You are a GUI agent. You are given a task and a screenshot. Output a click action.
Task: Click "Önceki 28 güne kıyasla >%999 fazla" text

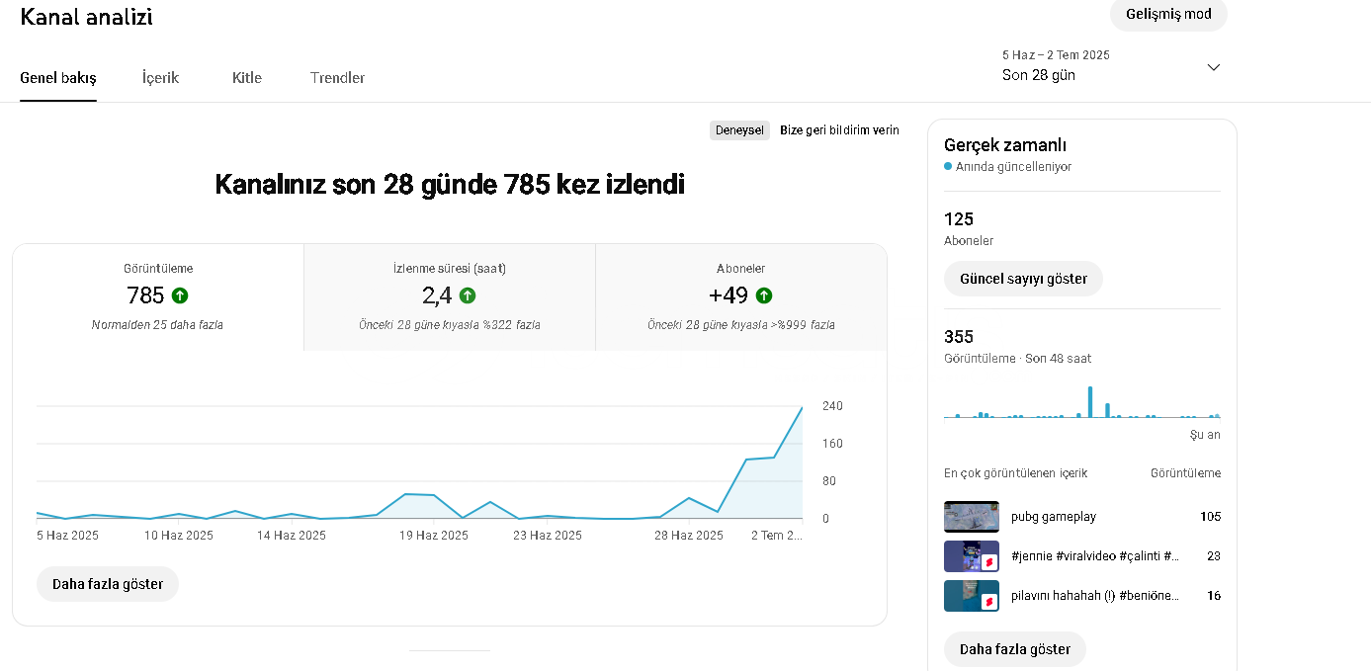pyautogui.click(x=741, y=325)
